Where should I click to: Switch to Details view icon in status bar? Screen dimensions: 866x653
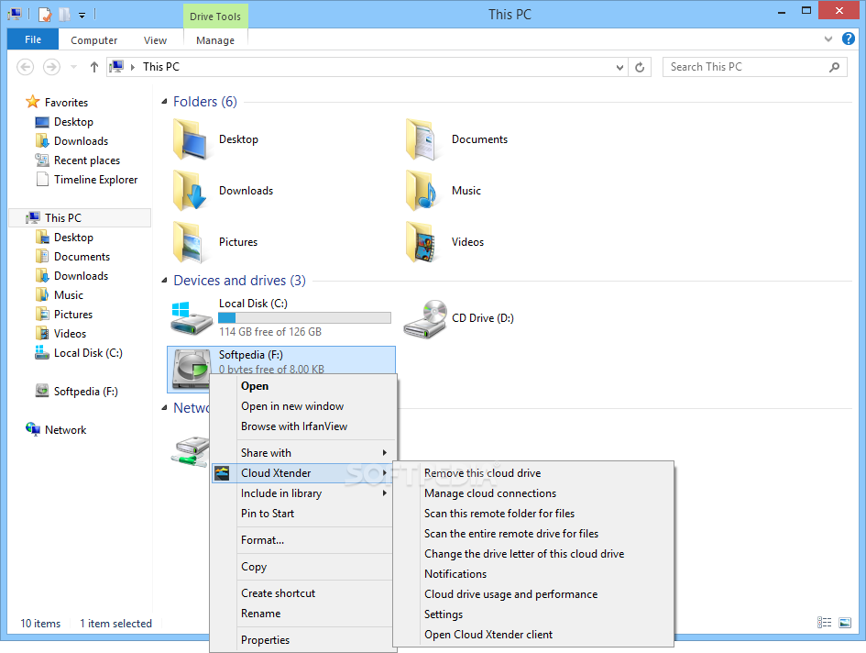(x=824, y=623)
